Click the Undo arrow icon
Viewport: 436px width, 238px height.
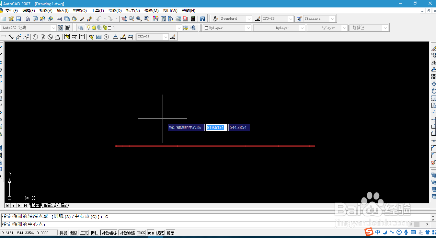click(99, 19)
